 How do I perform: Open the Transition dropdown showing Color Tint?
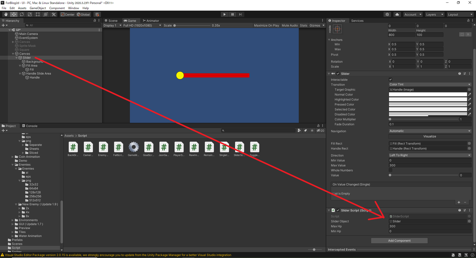point(430,84)
